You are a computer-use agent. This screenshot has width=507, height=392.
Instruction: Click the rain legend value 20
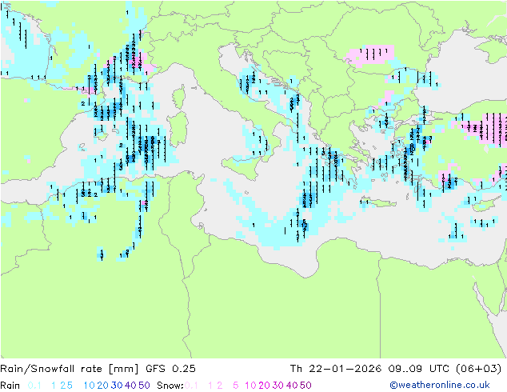coord(103,386)
